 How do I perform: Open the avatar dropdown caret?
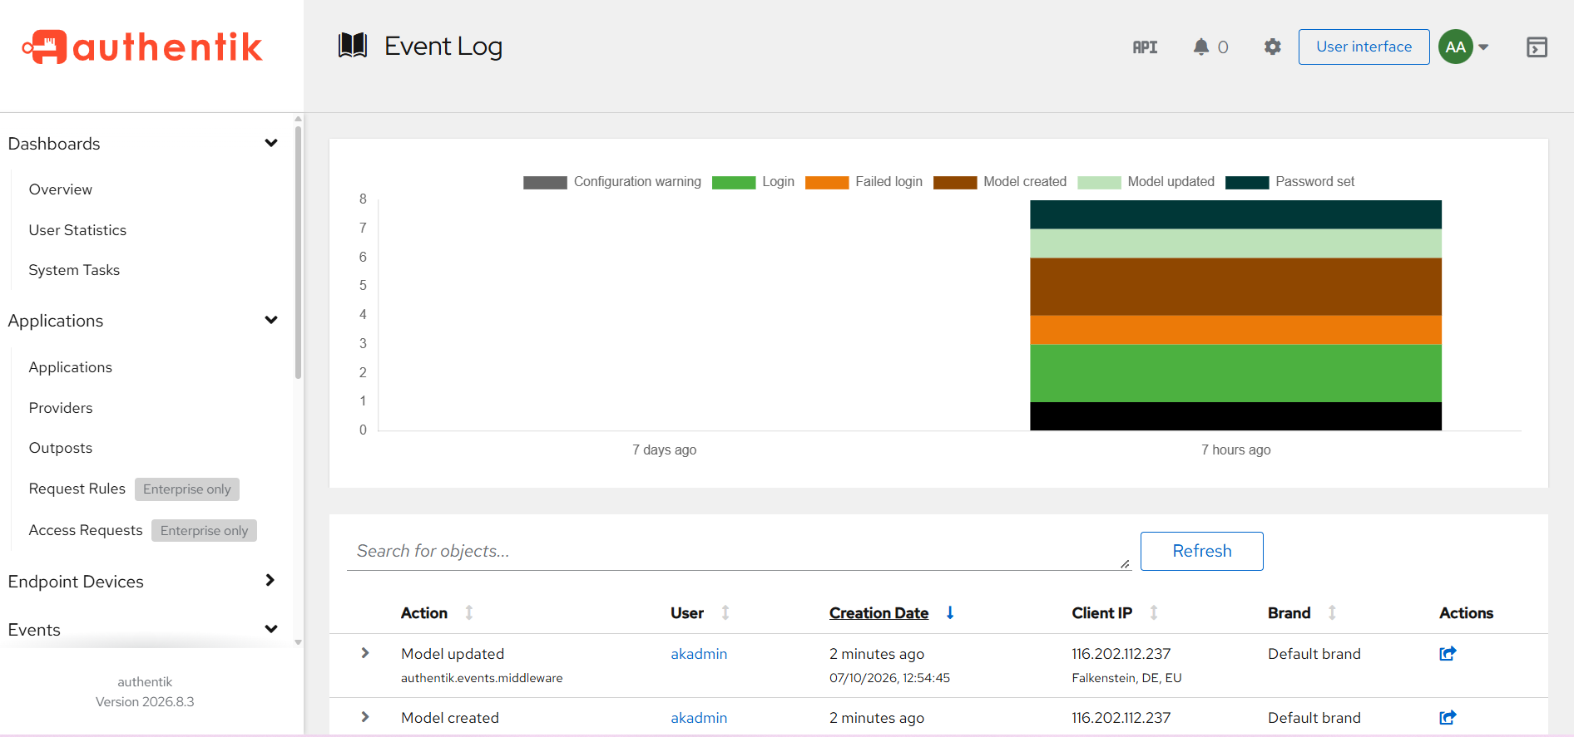(x=1483, y=47)
